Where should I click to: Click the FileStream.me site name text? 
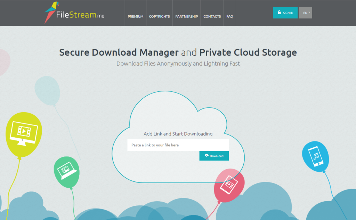point(80,15)
